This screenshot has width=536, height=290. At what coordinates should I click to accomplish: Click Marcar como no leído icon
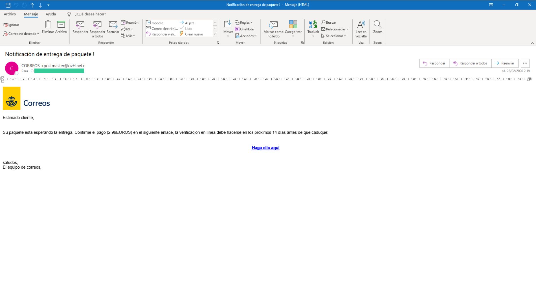tap(273, 25)
